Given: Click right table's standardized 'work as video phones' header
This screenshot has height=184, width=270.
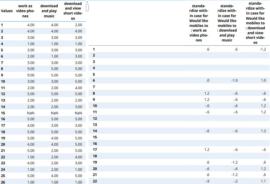Looking at the screenshot, I should click(x=199, y=23).
